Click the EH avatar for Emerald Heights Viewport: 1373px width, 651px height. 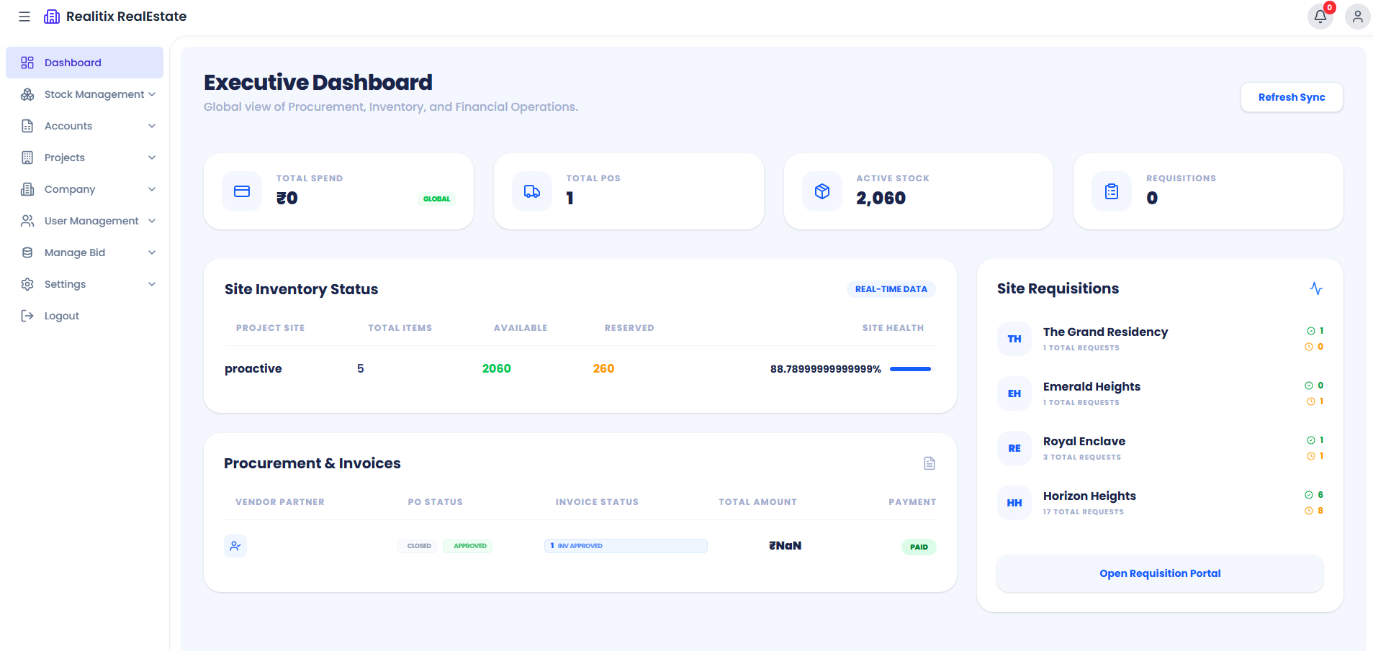1014,393
